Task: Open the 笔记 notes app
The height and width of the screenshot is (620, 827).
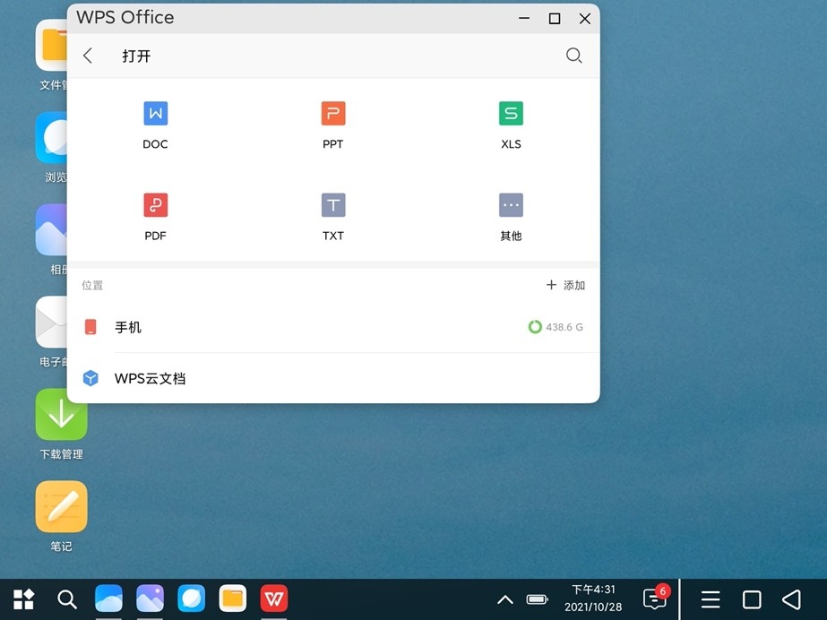Action: [x=61, y=507]
